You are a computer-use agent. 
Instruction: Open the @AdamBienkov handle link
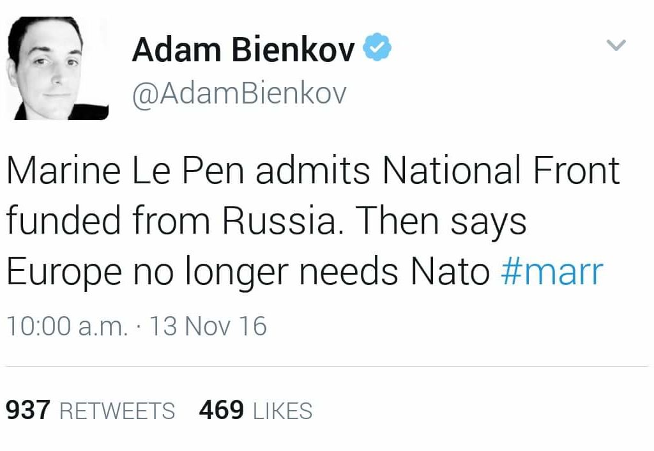(x=239, y=93)
